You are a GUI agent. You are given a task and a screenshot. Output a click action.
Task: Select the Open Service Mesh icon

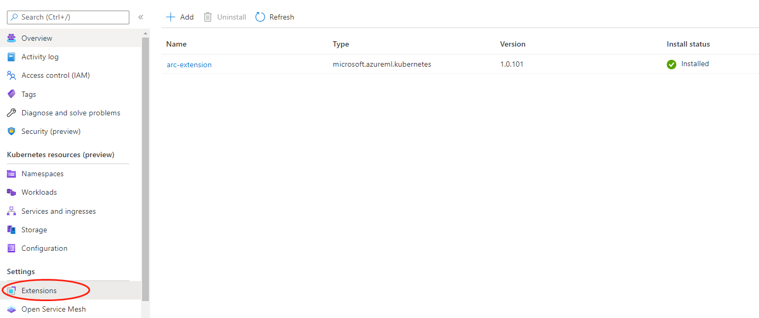click(12, 309)
